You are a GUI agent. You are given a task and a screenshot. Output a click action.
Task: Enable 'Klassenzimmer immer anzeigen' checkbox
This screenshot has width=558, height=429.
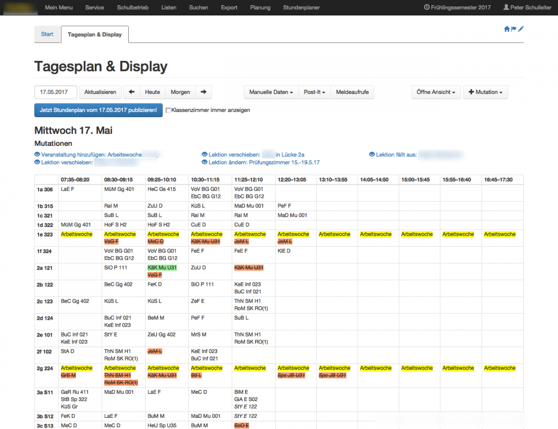169,110
